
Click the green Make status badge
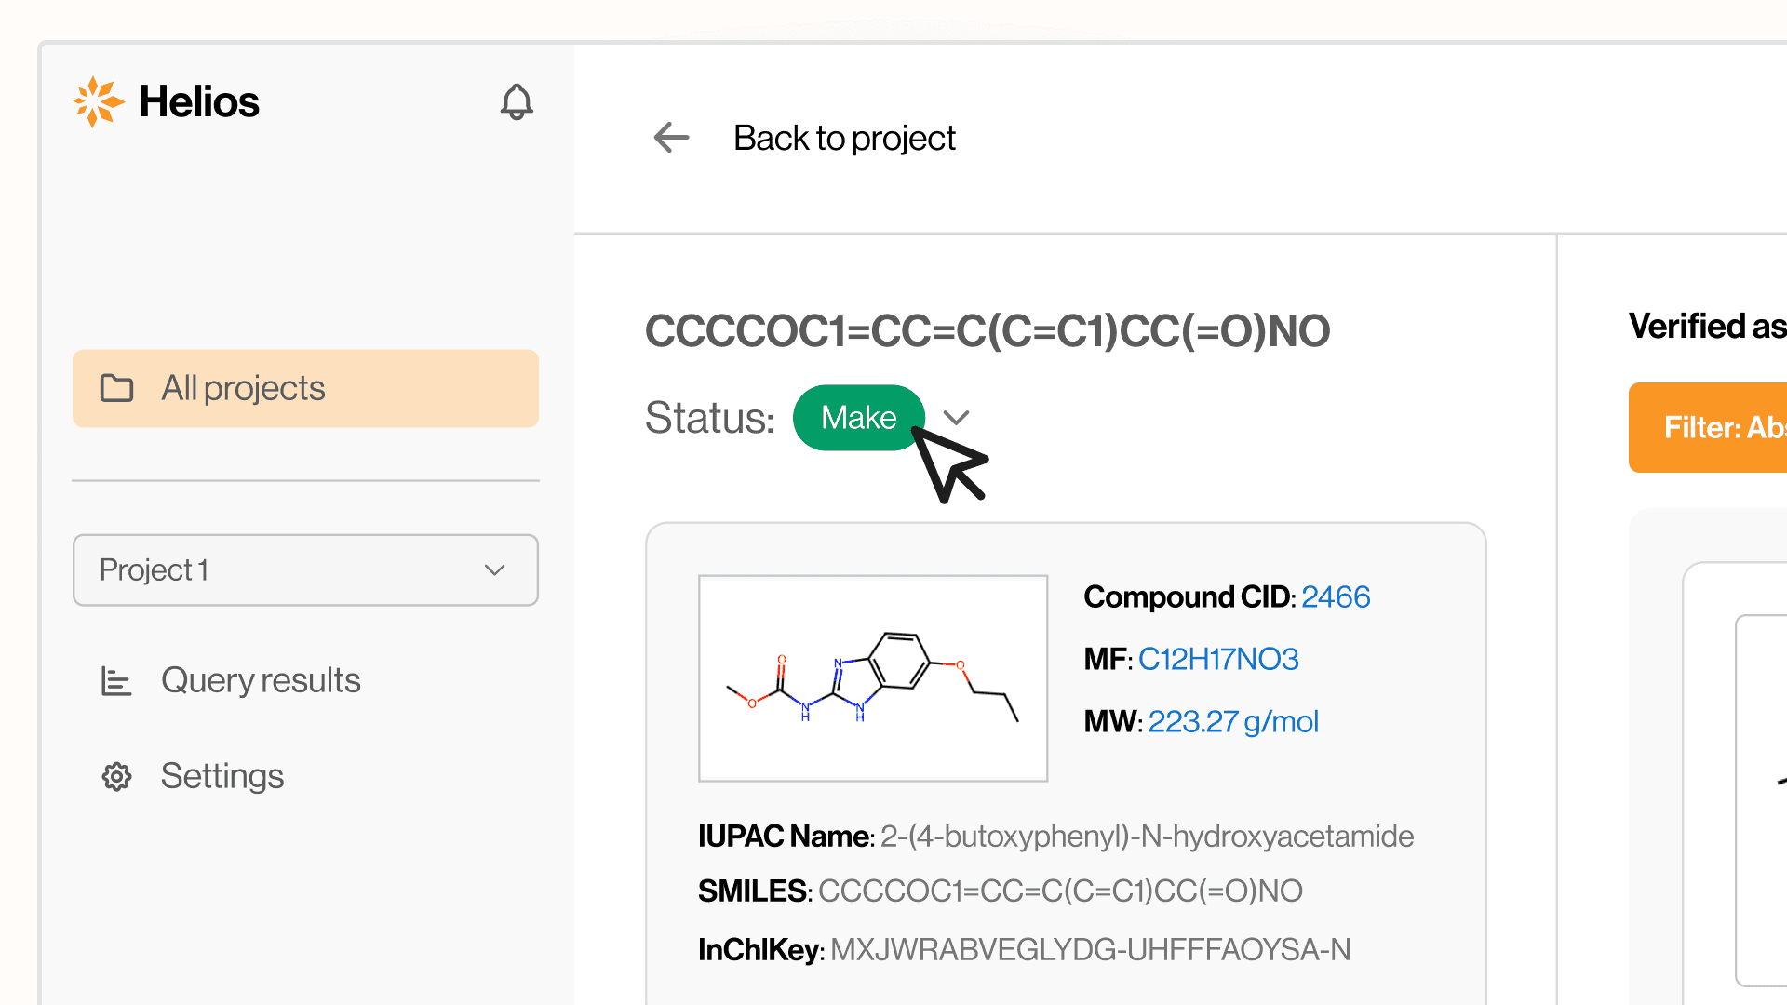point(857,417)
